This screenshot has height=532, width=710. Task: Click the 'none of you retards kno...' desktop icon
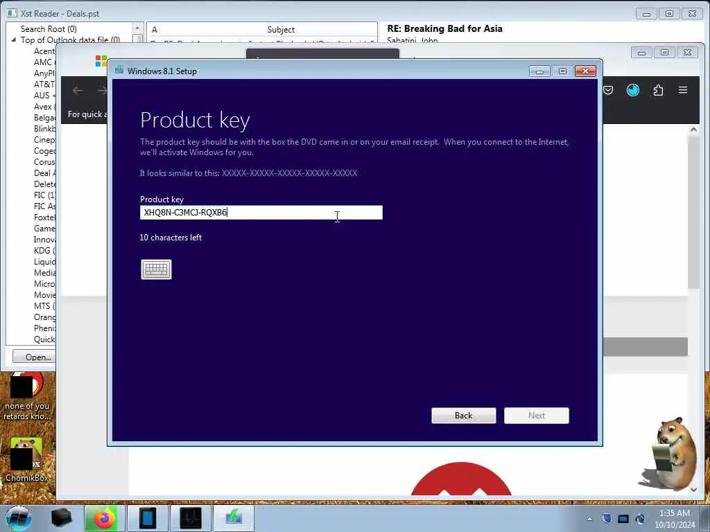click(27, 397)
